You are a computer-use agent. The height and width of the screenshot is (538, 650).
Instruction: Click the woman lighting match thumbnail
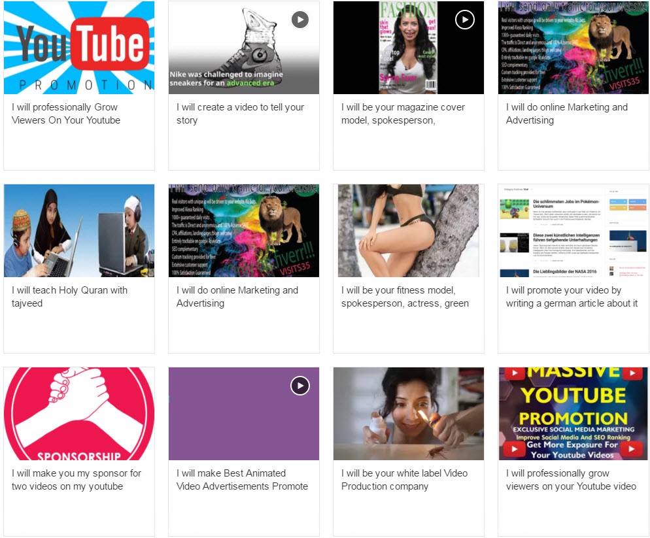(409, 414)
